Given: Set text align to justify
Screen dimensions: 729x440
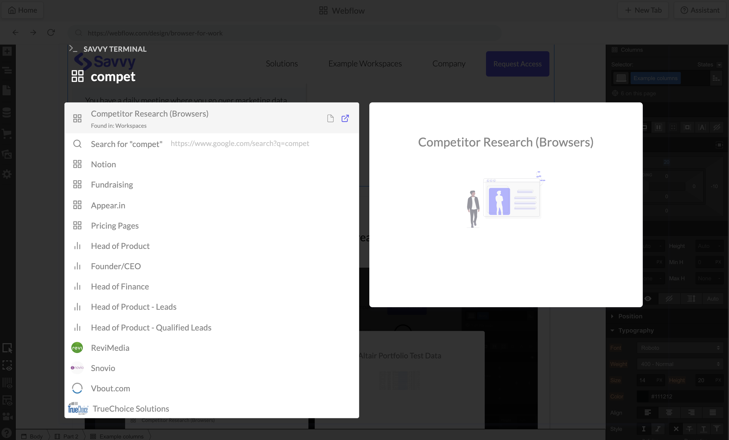Looking at the screenshot, I should 713,413.
